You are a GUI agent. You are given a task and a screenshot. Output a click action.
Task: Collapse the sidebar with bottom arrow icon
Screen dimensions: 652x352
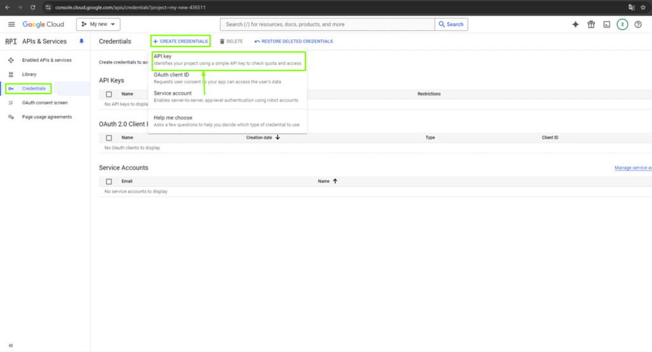(11, 346)
